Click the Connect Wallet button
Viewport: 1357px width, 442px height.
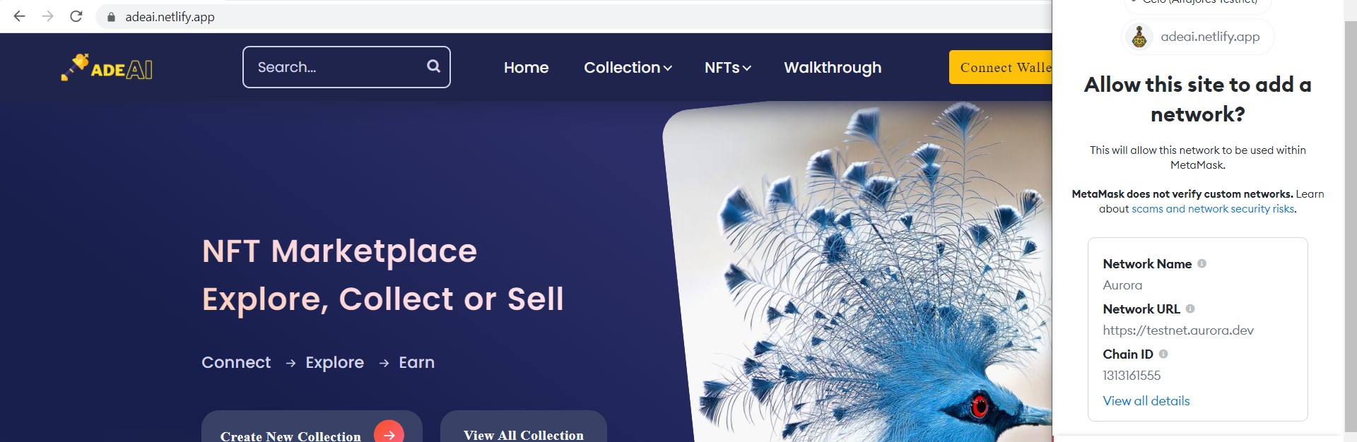click(x=1001, y=67)
